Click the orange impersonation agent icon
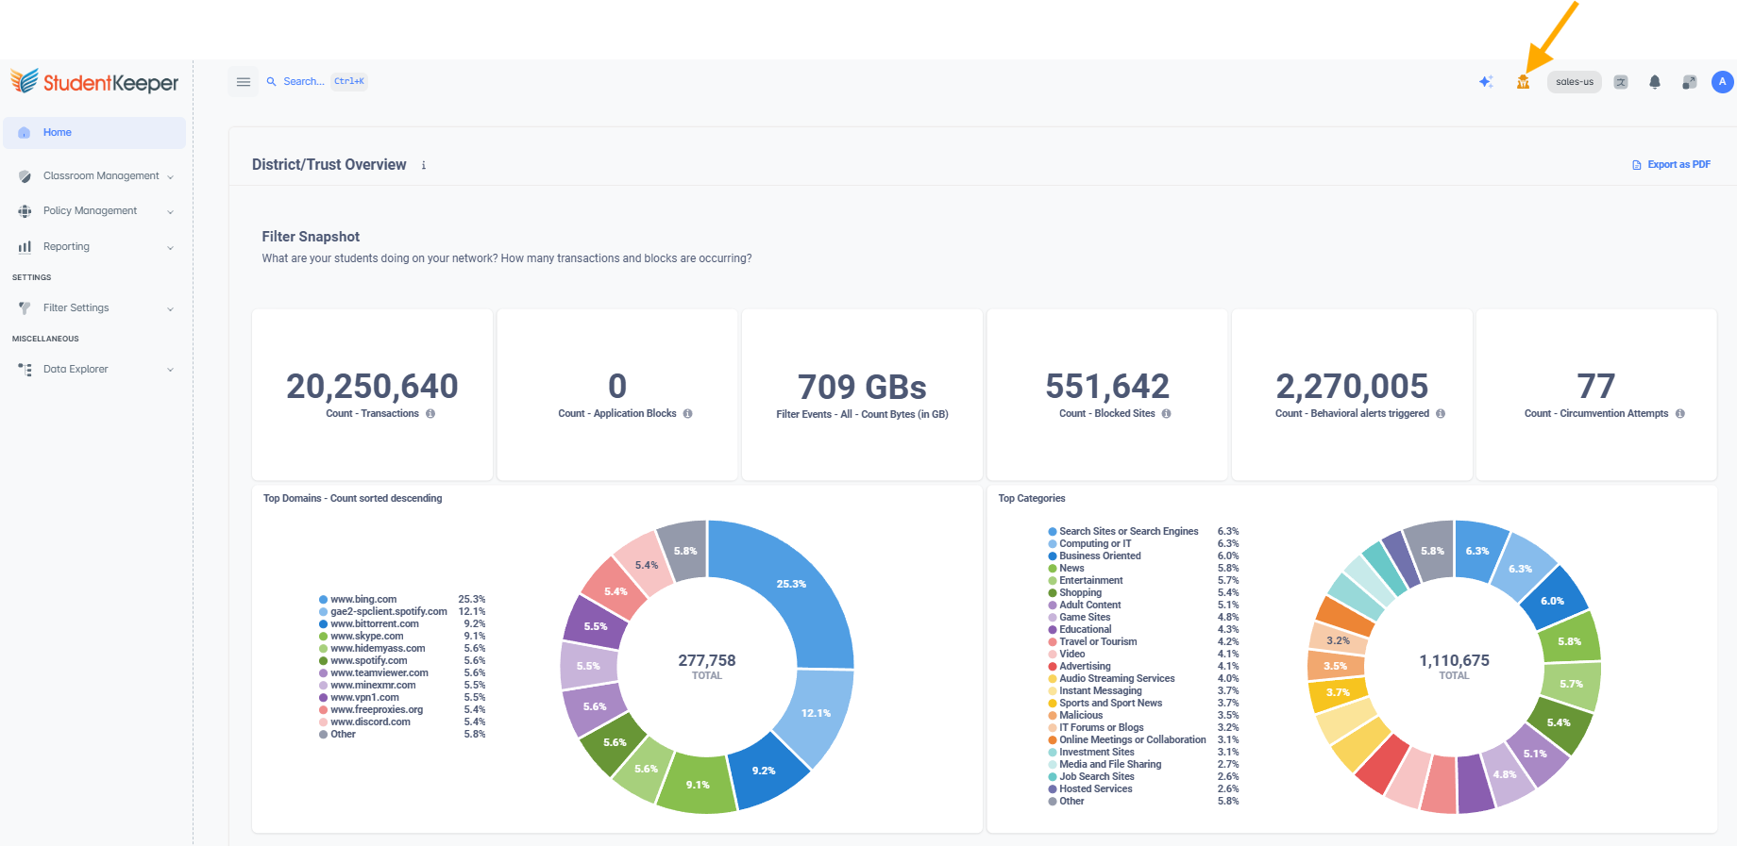This screenshot has height=846, width=1737. pos(1523,82)
